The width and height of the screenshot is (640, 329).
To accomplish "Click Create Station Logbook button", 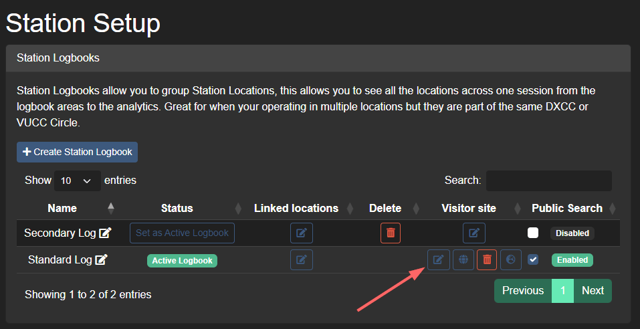I will coord(77,152).
